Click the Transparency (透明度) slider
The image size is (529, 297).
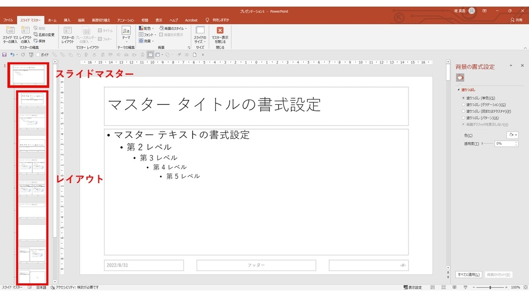(488, 143)
